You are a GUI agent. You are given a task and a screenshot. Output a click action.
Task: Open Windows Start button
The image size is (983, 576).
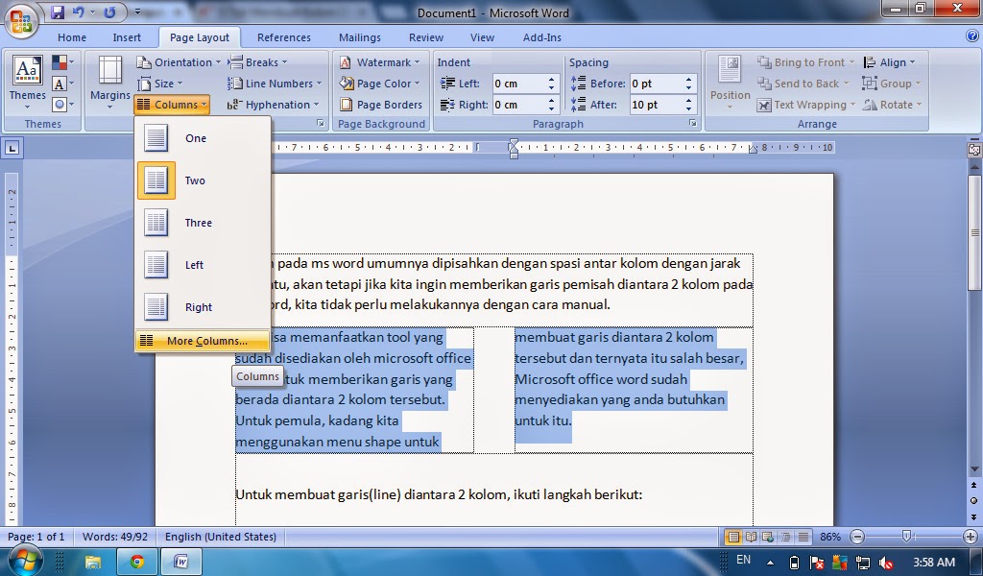25,559
